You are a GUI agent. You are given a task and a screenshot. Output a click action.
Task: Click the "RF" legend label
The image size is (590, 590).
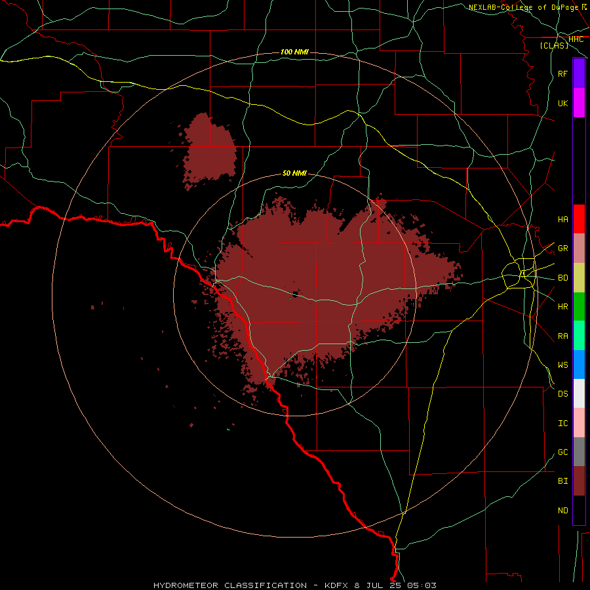tap(562, 73)
